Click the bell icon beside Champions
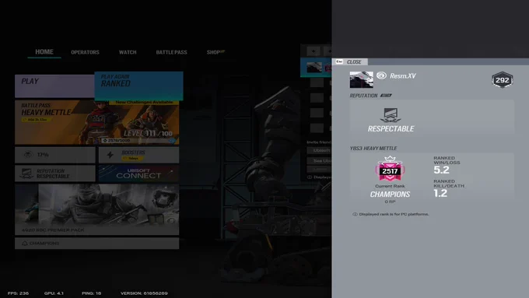 click(x=24, y=244)
